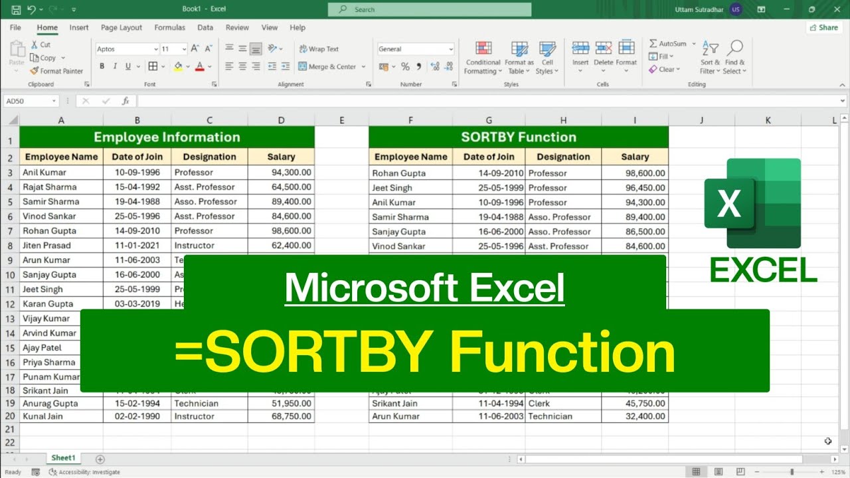Click the Increase Decimal icon
Screen dimensions: 850x478
[x=435, y=66]
